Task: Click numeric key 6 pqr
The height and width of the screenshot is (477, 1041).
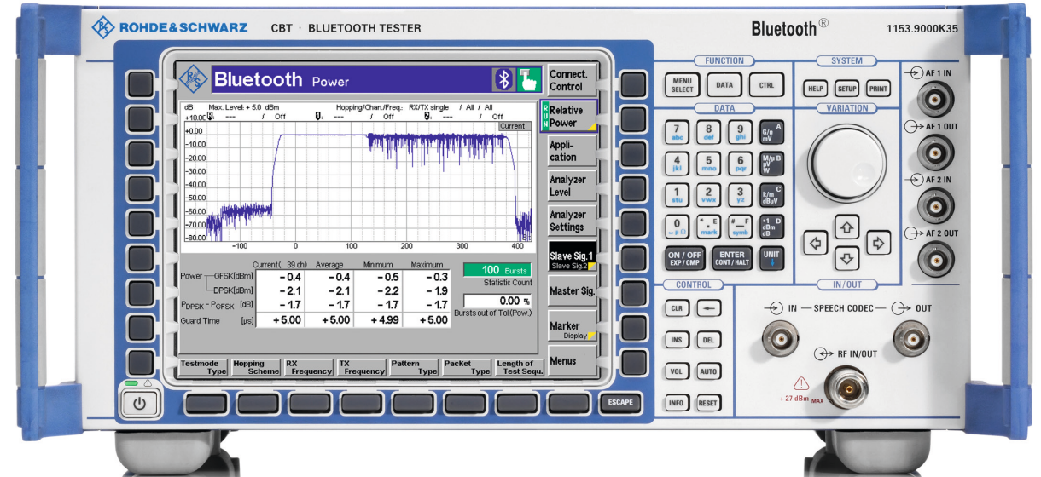Action: (x=740, y=163)
